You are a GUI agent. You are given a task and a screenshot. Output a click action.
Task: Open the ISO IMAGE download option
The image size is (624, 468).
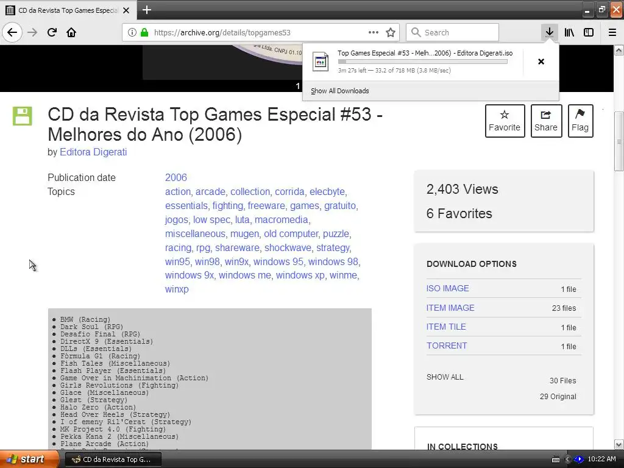point(448,288)
